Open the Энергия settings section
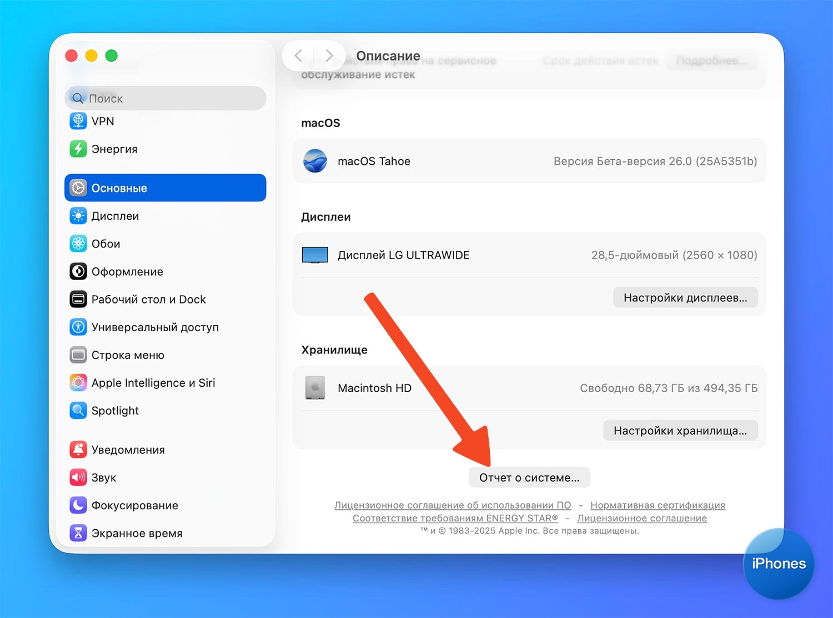This screenshot has width=833, height=618. click(x=165, y=149)
